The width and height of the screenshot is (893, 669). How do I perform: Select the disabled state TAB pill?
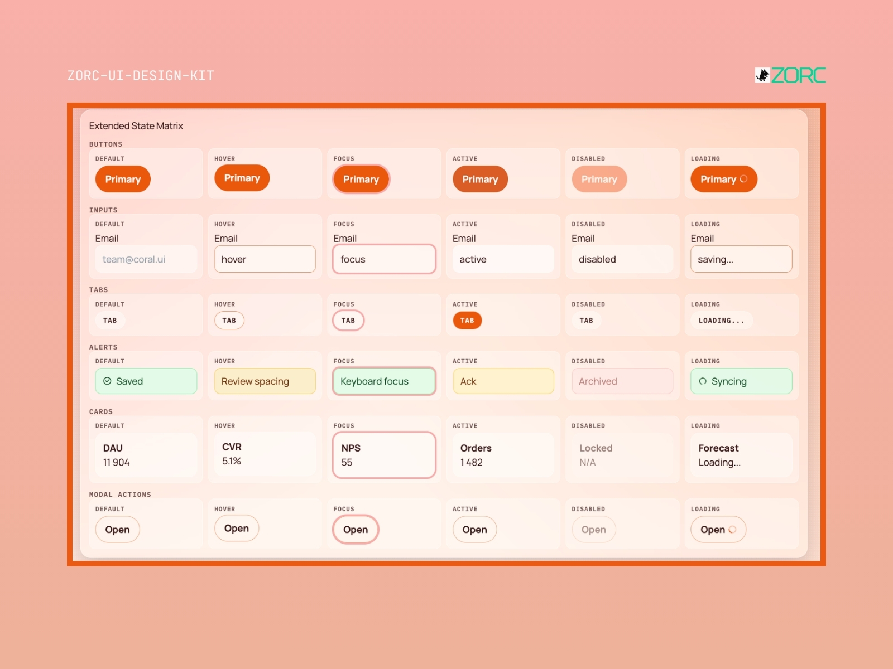(x=587, y=321)
